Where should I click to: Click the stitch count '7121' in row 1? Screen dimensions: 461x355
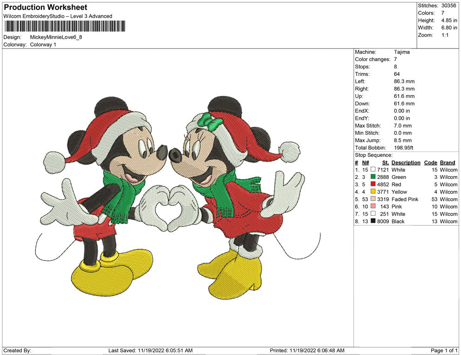click(x=383, y=170)
